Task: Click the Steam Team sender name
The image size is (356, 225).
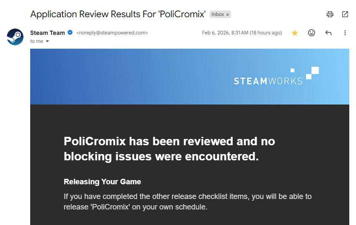Action: point(47,33)
